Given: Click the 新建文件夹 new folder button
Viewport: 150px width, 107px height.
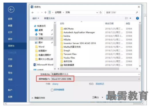Looking at the screenshot, I should 49,18.
